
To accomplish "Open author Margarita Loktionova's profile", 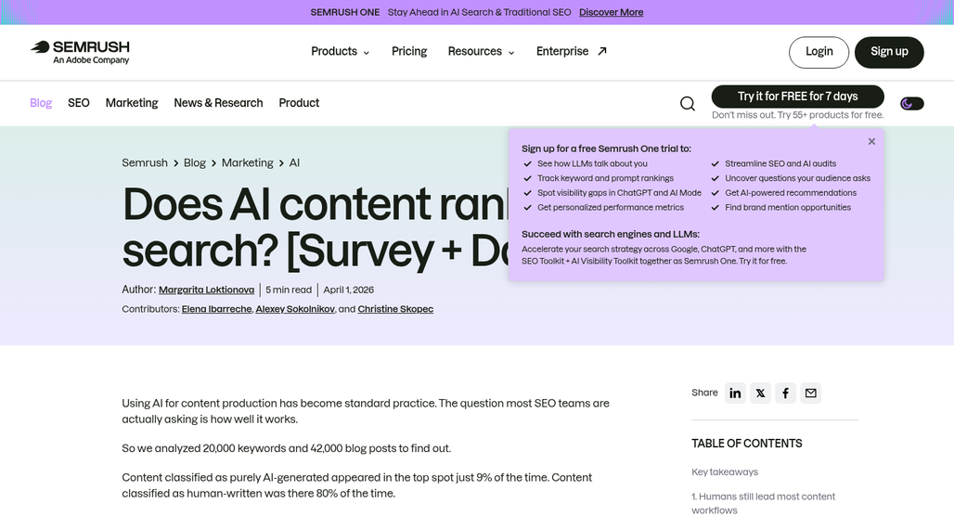I will point(206,290).
